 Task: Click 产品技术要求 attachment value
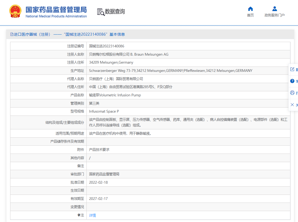pyautogui.click(x=99, y=150)
